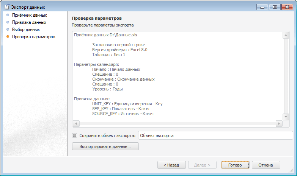The image size is (297, 176).
Task: Open the Приёмник данных wizard step
Action: pos(30,16)
